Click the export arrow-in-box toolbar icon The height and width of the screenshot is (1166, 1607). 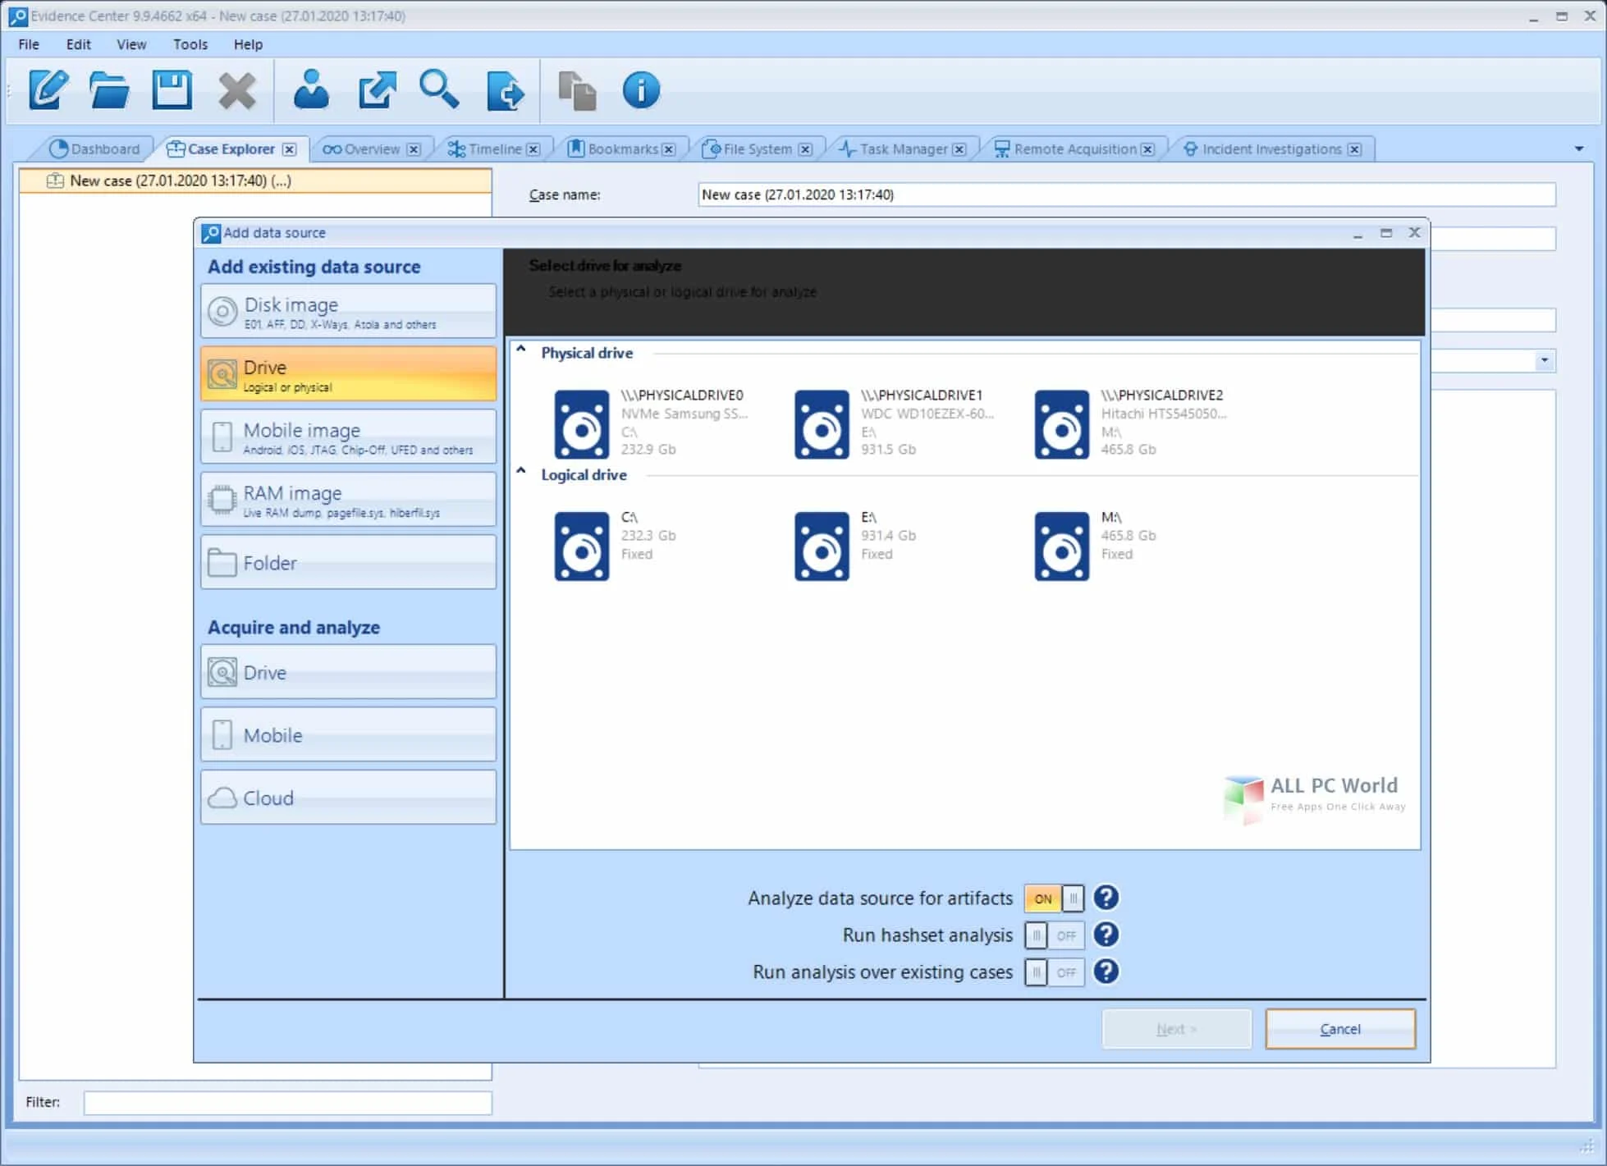pos(377,89)
